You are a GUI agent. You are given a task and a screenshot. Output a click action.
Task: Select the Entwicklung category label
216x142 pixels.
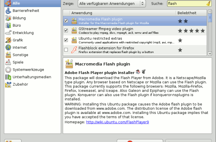23,33
